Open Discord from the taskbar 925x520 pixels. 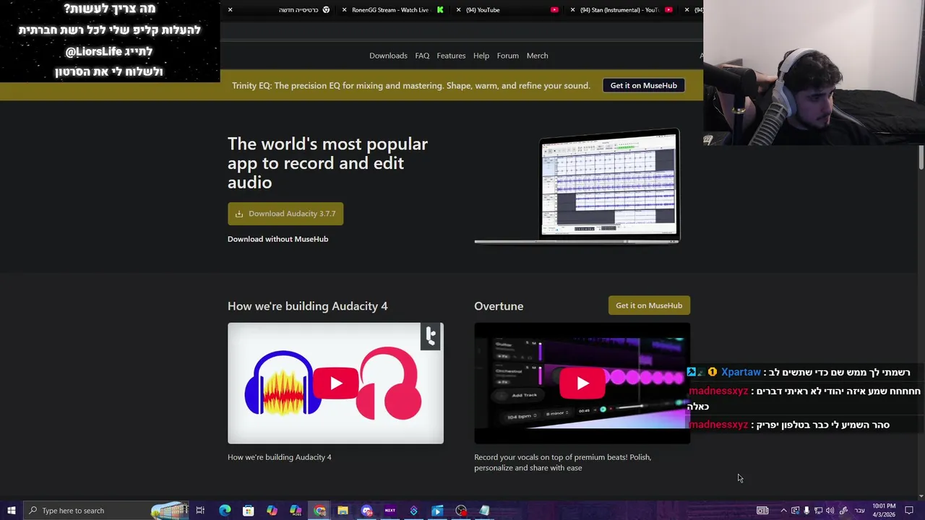tap(366, 511)
